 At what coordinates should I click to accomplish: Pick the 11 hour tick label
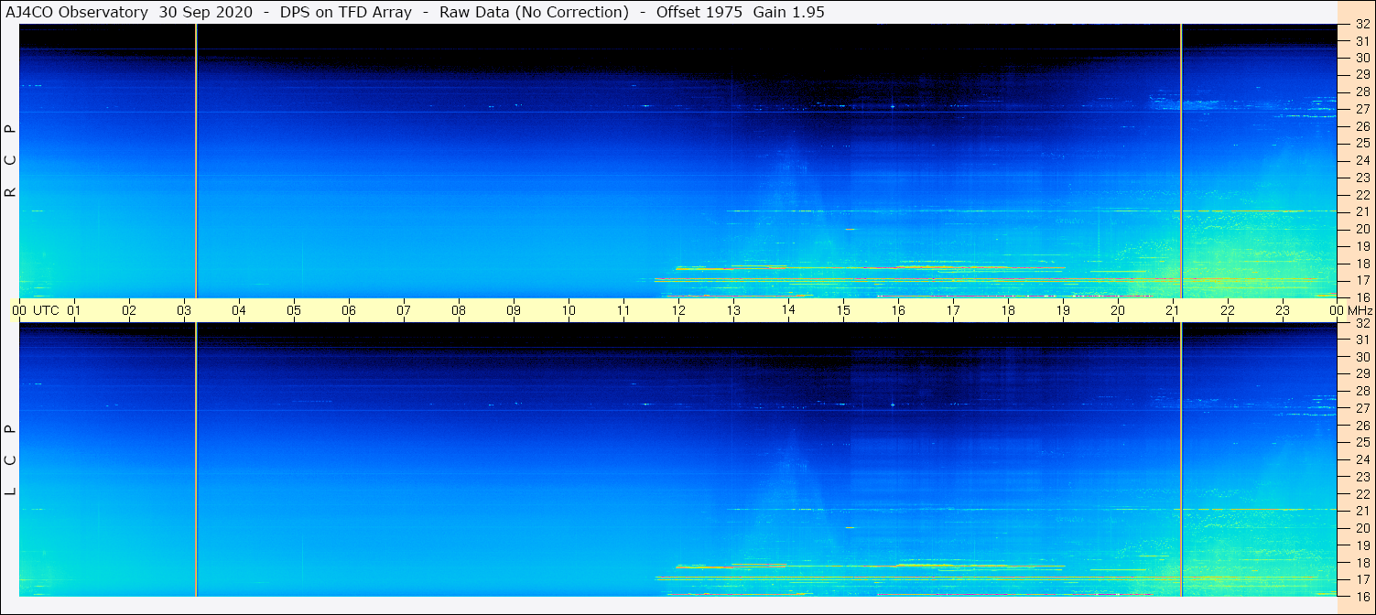tap(623, 310)
